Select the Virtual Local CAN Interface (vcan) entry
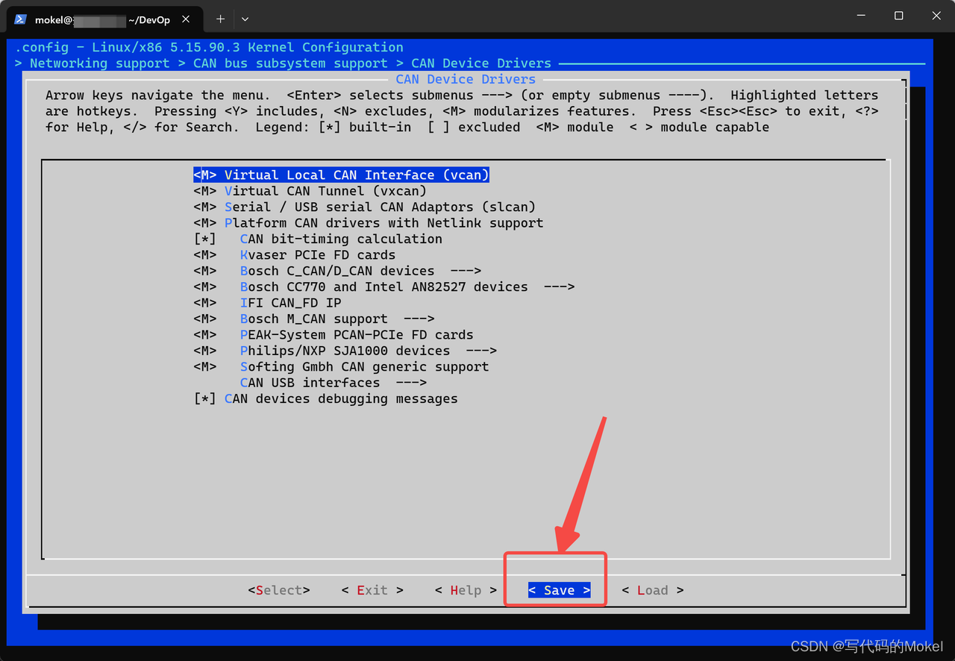Viewport: 955px width, 661px height. pyautogui.click(x=341, y=175)
